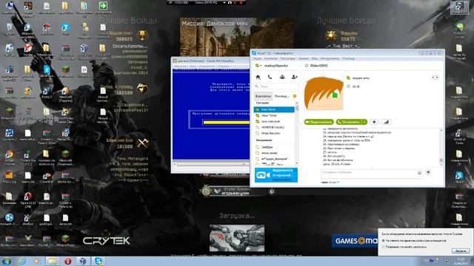Expand the dropdown arrow on the Позвонить button
Viewport: 474px width, 266px height.
click(364, 122)
